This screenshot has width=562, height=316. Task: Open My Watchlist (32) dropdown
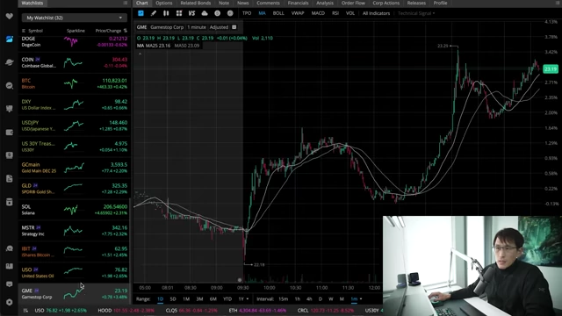(x=74, y=18)
